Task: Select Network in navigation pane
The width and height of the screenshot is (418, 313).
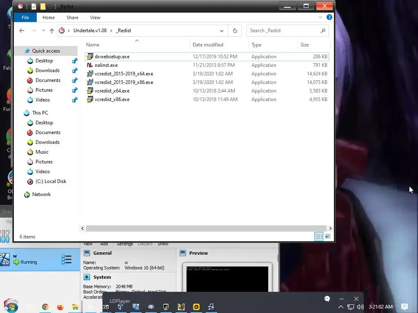Action: click(41, 194)
